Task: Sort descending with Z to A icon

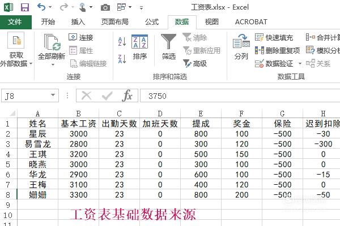Action: pos(122,59)
